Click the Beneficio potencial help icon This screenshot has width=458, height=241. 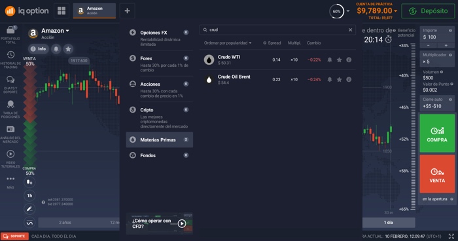tap(394, 30)
